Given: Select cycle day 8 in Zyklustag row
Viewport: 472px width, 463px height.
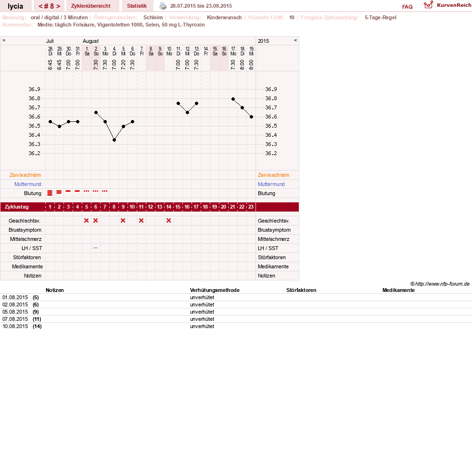Looking at the screenshot, I should (x=114, y=207).
